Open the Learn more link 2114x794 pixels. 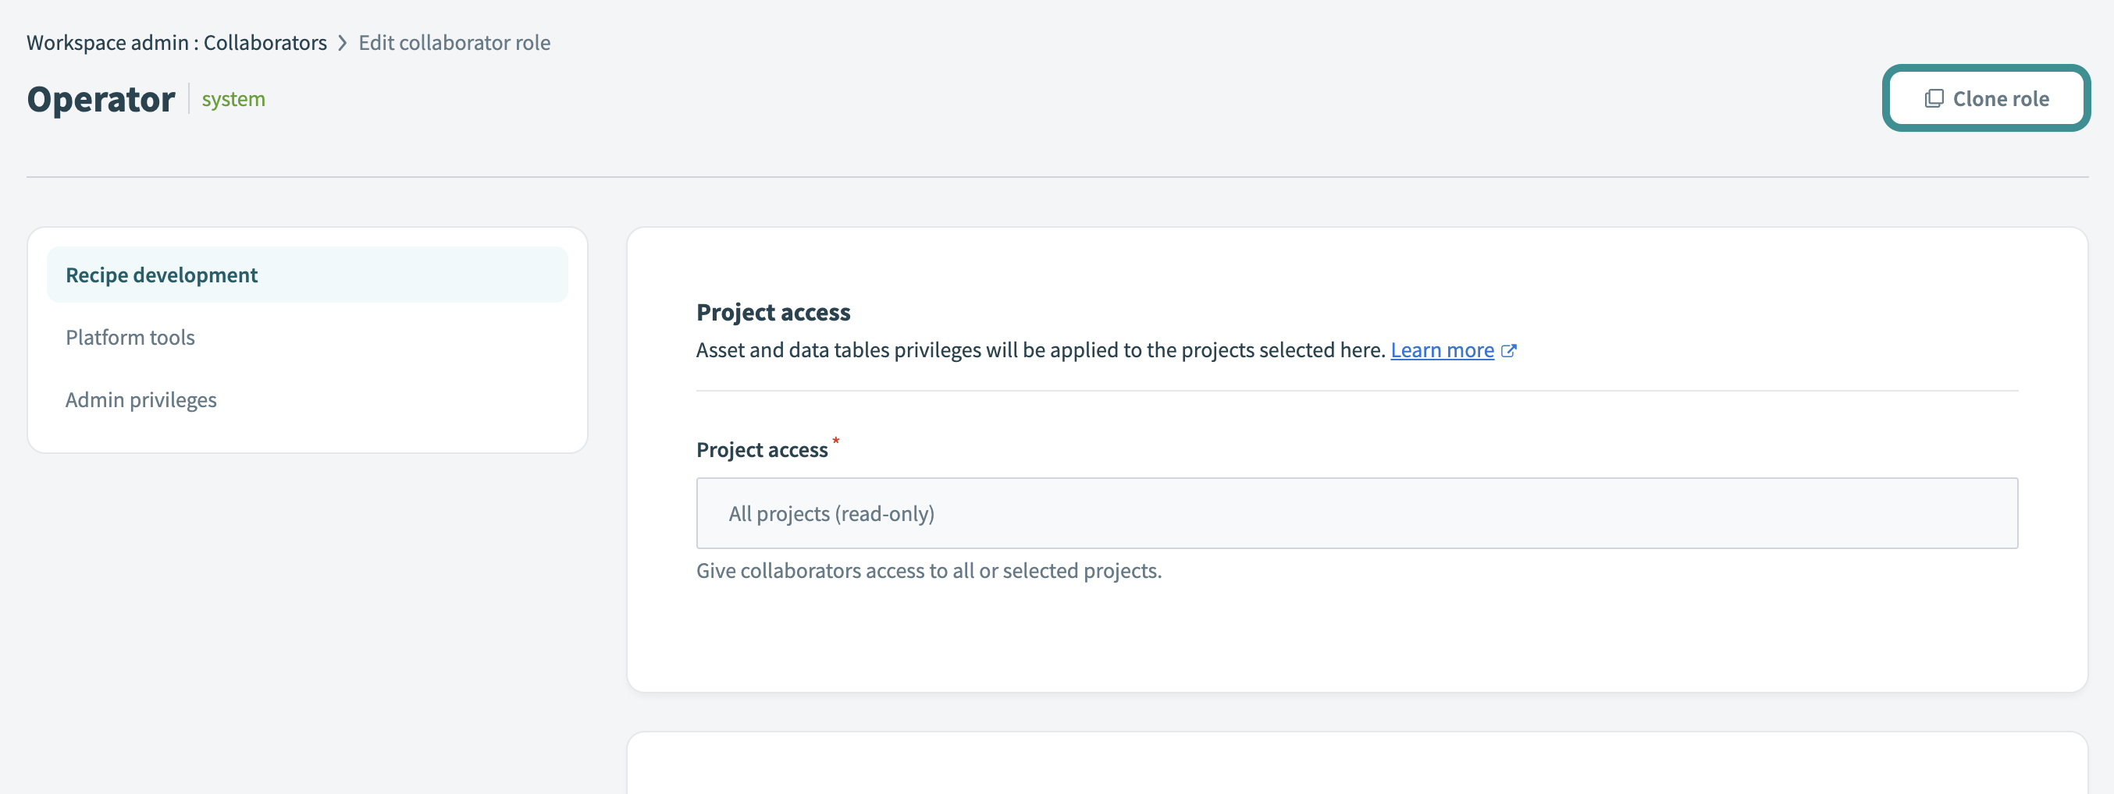tap(1441, 350)
